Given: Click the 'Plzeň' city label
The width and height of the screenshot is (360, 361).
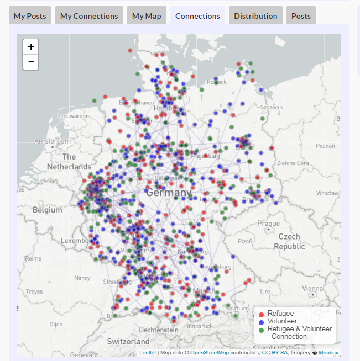Looking at the screenshot, I should (x=245, y=241).
